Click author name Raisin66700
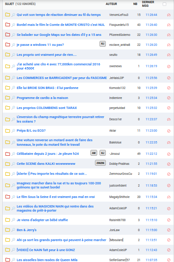174x262 pixels. (117, 220)
